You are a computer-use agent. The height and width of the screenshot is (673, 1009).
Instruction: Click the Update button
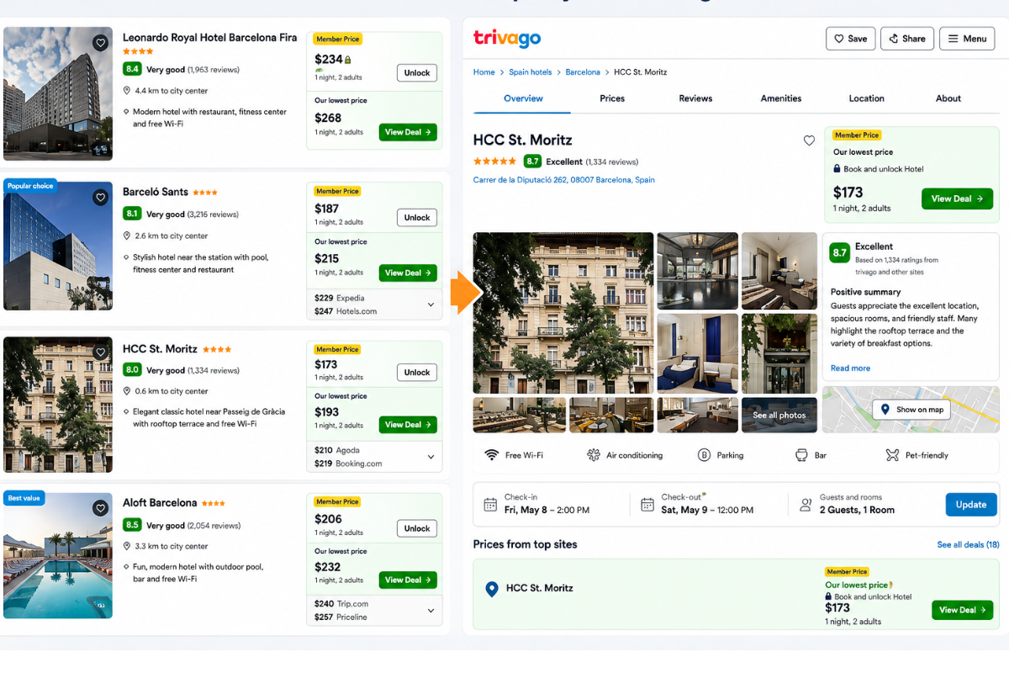point(971,505)
